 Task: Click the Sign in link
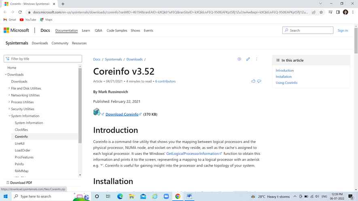coord(343,30)
